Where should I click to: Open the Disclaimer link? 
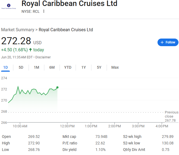(x=43, y=57)
